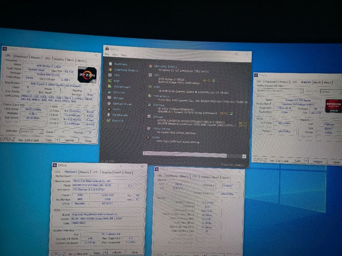Screen dimensions: 342x256
Task: Switch to the Graphics tab in the Mainboard CPU-Z window
Action: click(x=107, y=172)
